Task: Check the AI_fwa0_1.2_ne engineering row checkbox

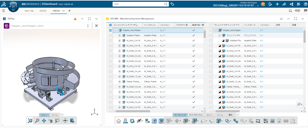Action: 110,76
